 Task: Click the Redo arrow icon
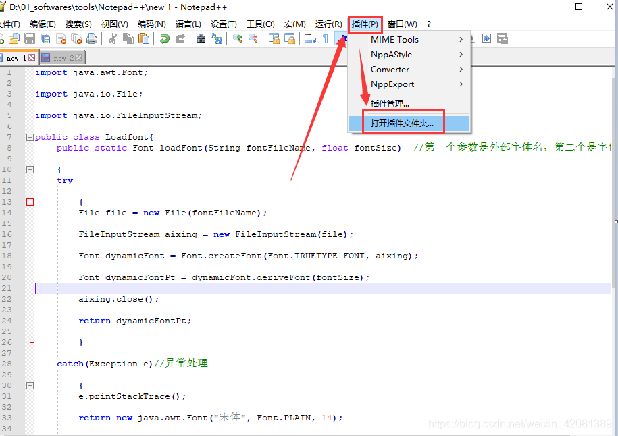[x=180, y=38]
